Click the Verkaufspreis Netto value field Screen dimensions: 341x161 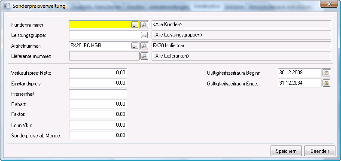click(98, 73)
